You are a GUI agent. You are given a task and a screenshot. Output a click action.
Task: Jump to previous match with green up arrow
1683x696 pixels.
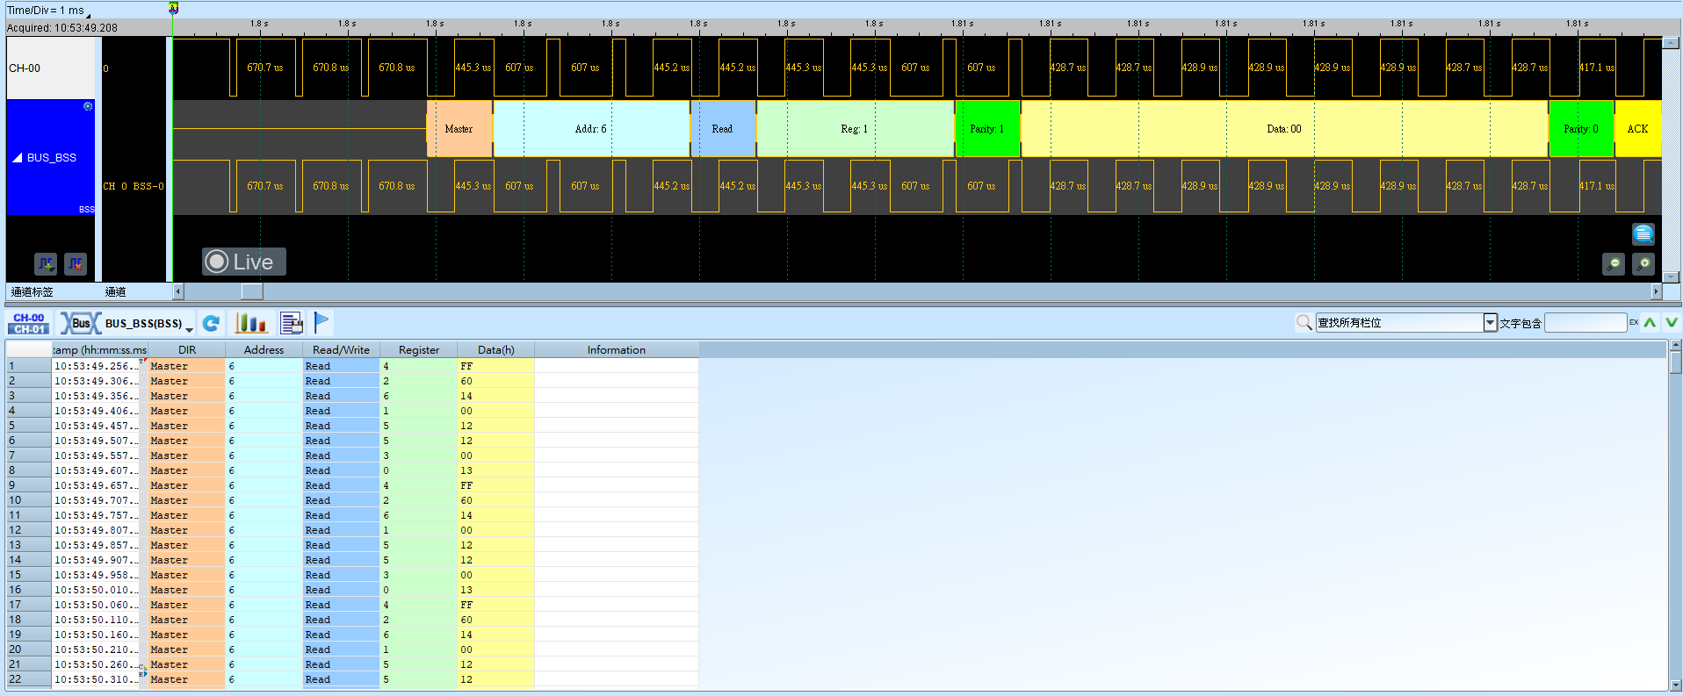1650,323
